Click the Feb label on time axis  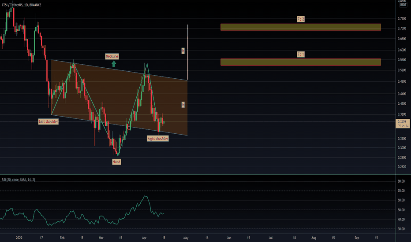[62, 238]
